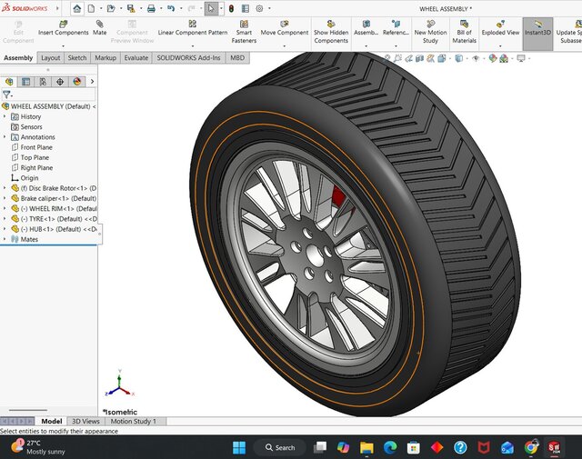Open Insert Components dropdown arrow

click(x=63, y=46)
